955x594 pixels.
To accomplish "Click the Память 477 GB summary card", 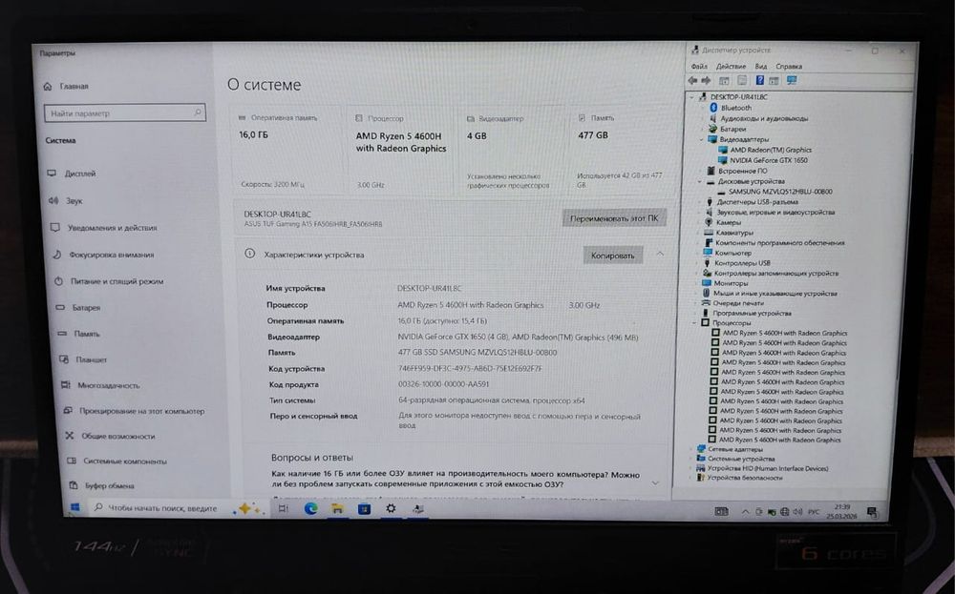I will click(x=622, y=151).
